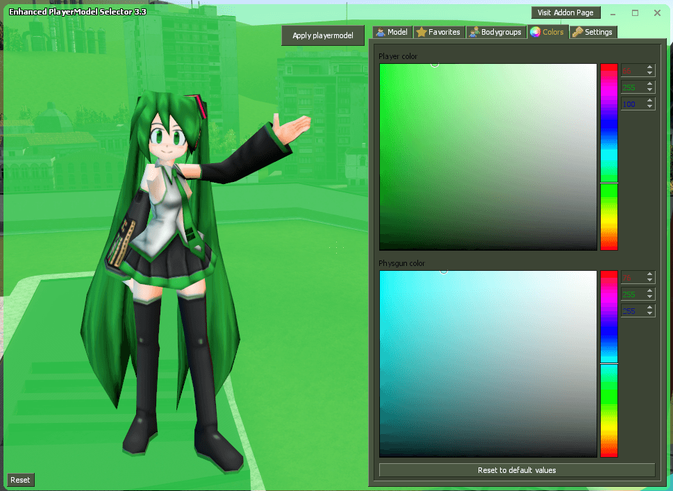
Task: Increase player color red value
Action: [x=650, y=67]
